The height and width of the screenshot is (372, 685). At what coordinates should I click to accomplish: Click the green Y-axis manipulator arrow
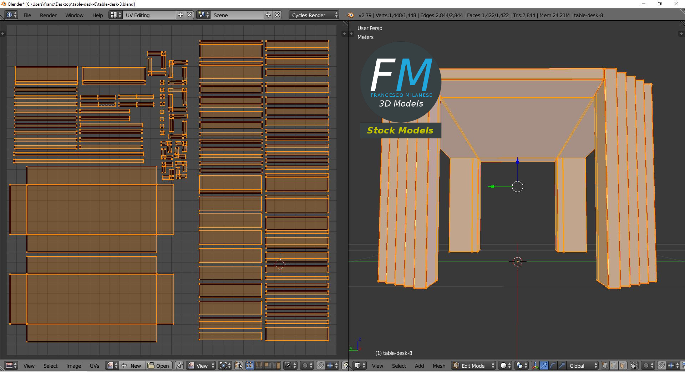pos(492,187)
